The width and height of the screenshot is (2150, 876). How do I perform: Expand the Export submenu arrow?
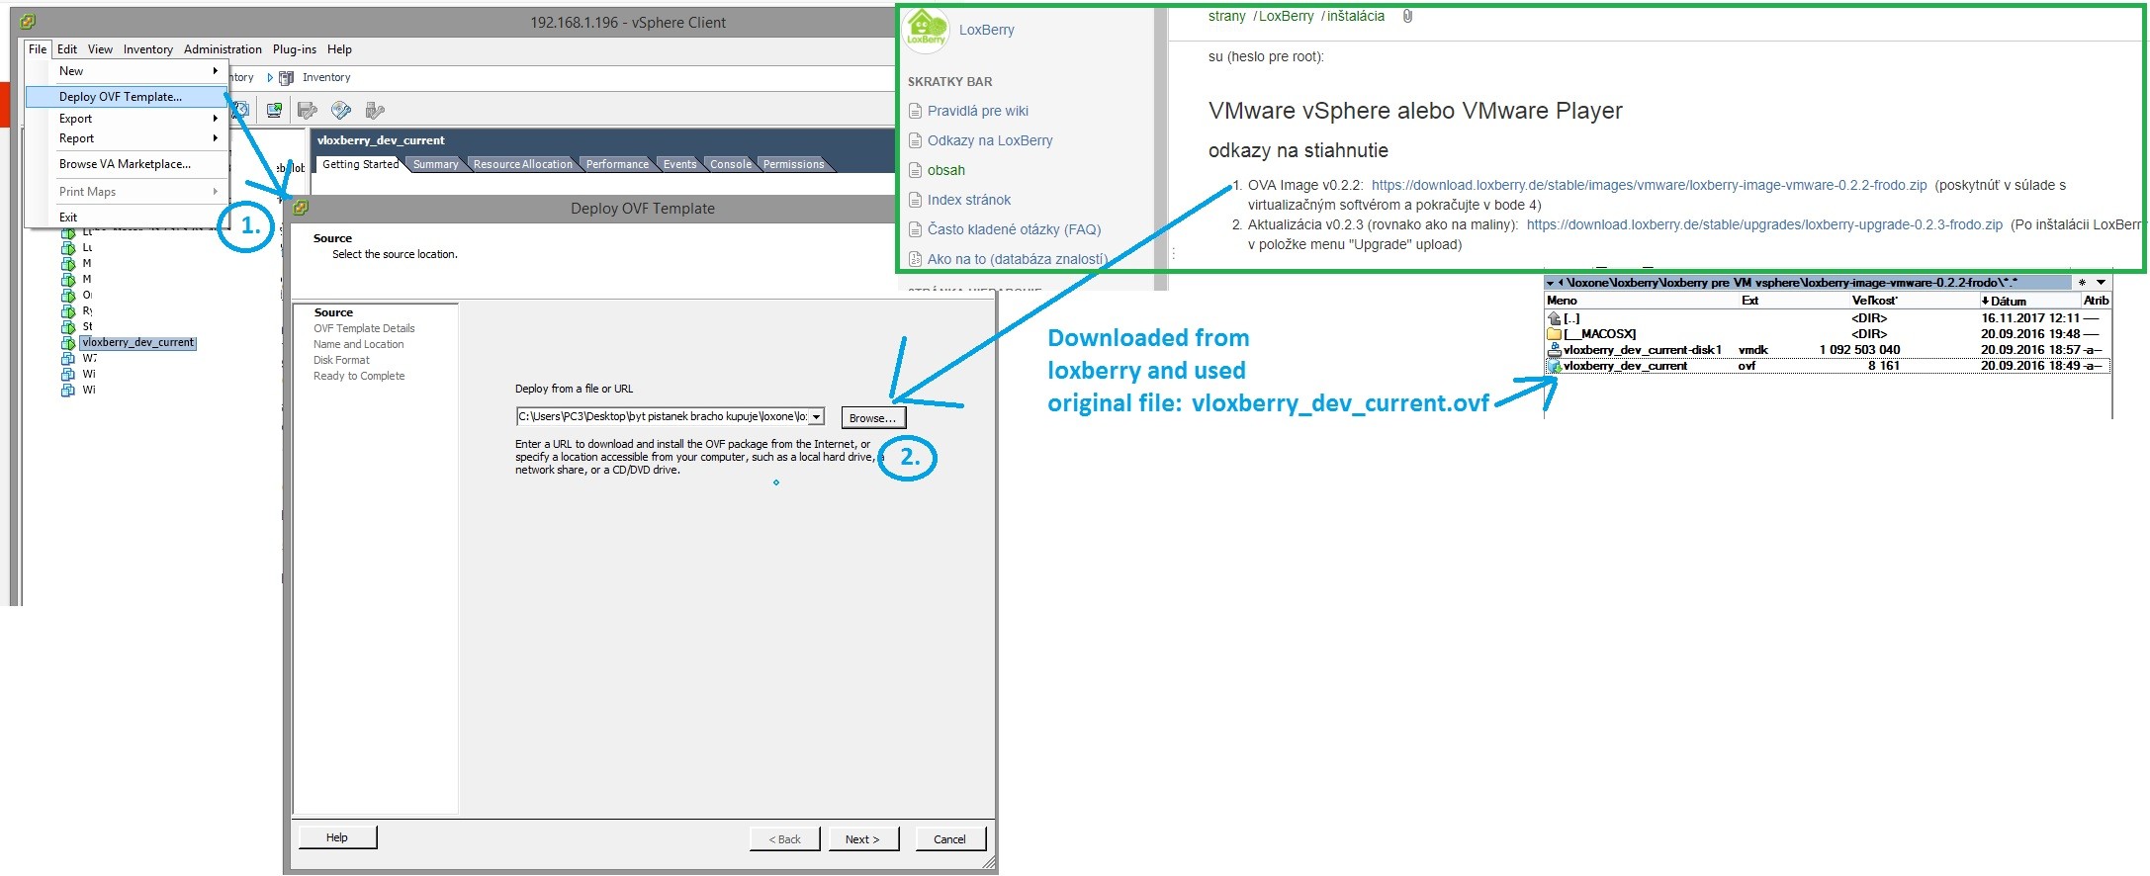pos(215,119)
